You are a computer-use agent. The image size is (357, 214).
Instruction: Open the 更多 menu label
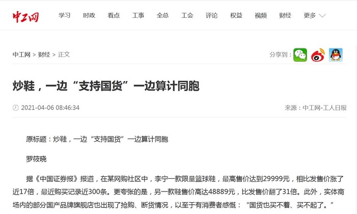click(310, 15)
